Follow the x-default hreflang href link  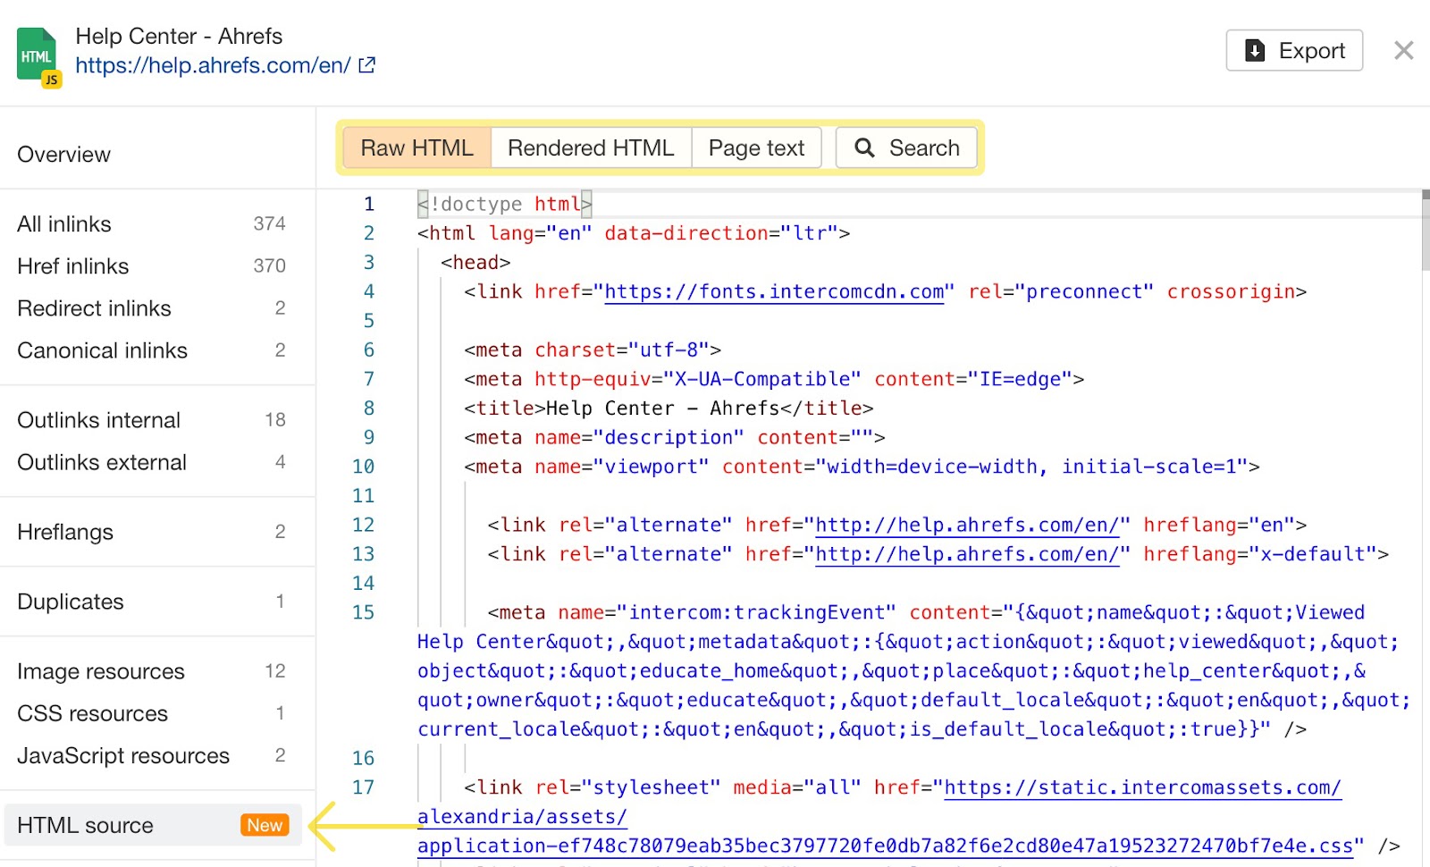tap(967, 554)
